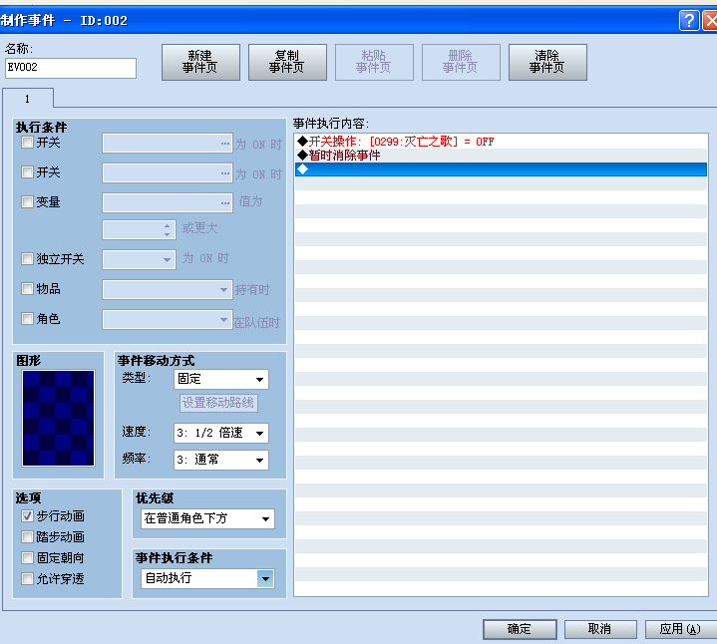Screen dimensions: 717x644
Task: Open the 速度 dropdown showing 1/2 倍速
Action: [221, 433]
